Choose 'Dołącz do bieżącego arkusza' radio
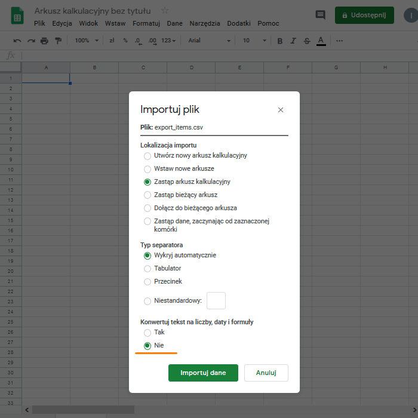418x418 pixels. 147,208
